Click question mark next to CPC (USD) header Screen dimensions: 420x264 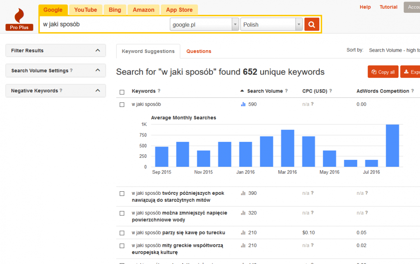point(331,91)
